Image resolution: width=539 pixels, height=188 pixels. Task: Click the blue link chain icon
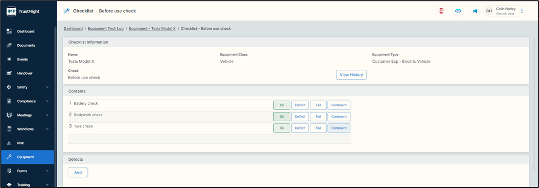coord(458,11)
